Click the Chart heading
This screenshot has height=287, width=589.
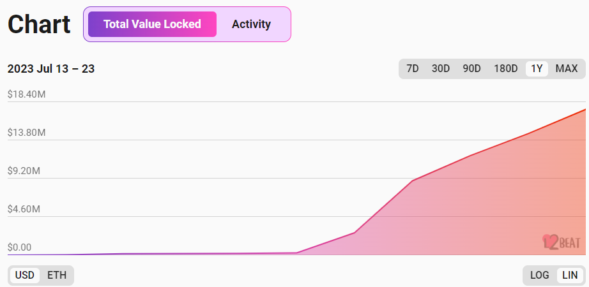tap(39, 24)
